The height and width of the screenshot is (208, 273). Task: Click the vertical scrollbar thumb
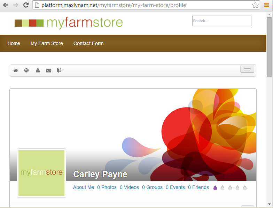[x=270, y=47]
